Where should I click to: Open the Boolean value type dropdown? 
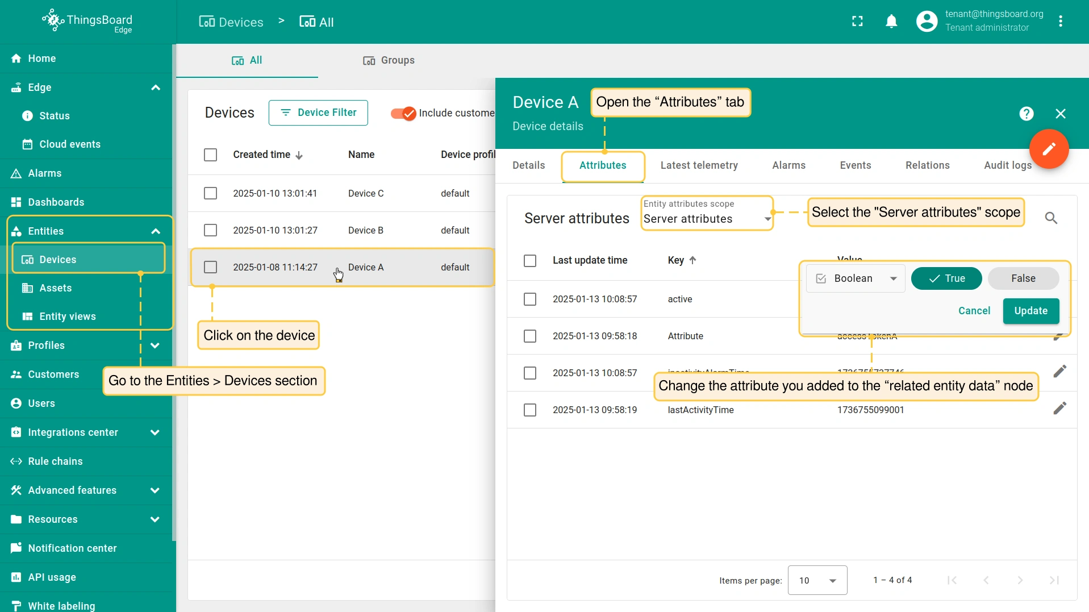tap(856, 278)
